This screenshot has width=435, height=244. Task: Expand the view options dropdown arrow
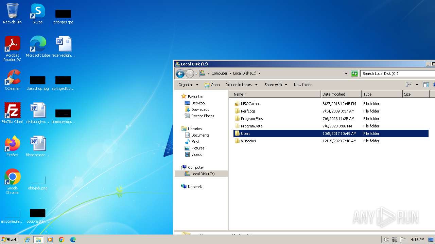point(417,85)
